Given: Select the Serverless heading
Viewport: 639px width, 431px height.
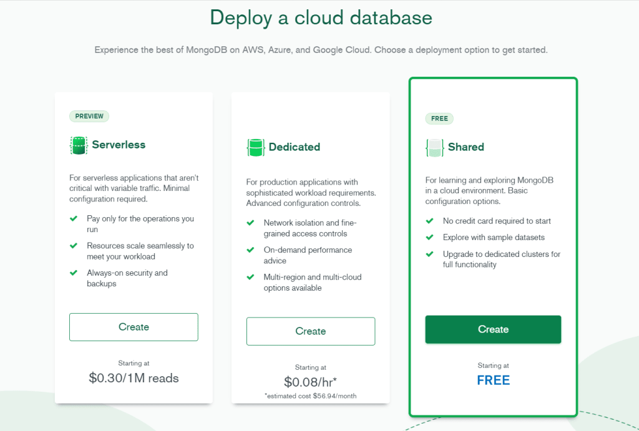Looking at the screenshot, I should (119, 145).
